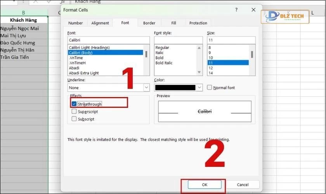
Task: Expand the Underline dropdown
Action: pos(146,88)
